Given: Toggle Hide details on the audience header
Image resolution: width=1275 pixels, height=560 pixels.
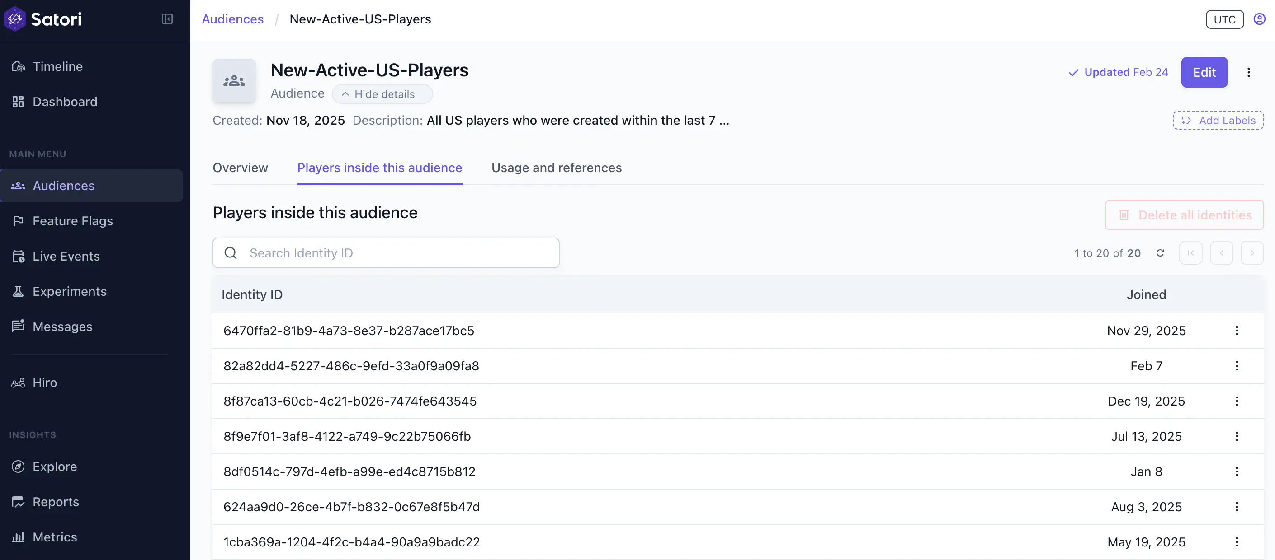Looking at the screenshot, I should pyautogui.click(x=382, y=94).
